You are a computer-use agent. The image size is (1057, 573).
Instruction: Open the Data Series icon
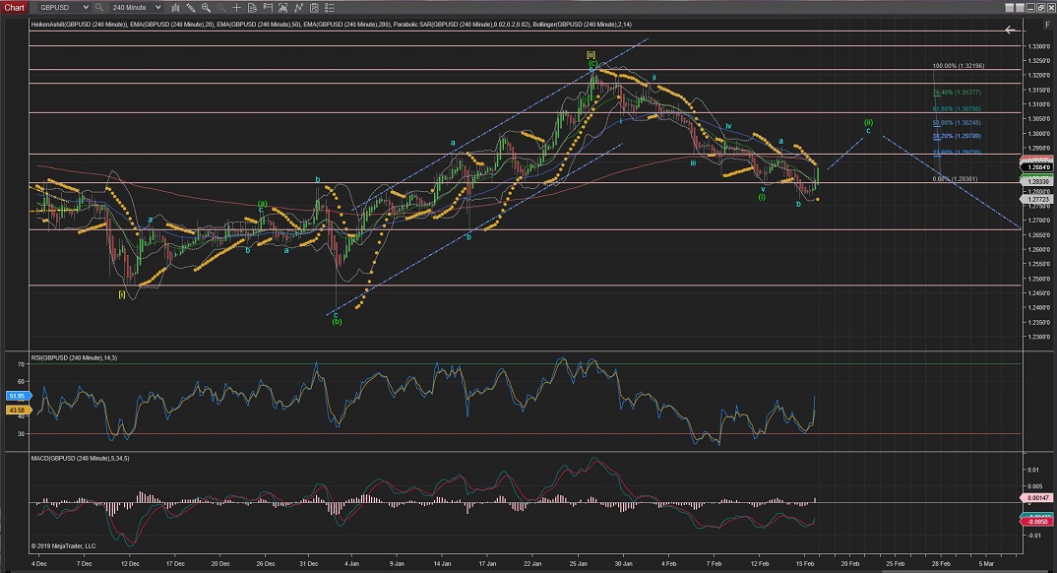click(283, 8)
